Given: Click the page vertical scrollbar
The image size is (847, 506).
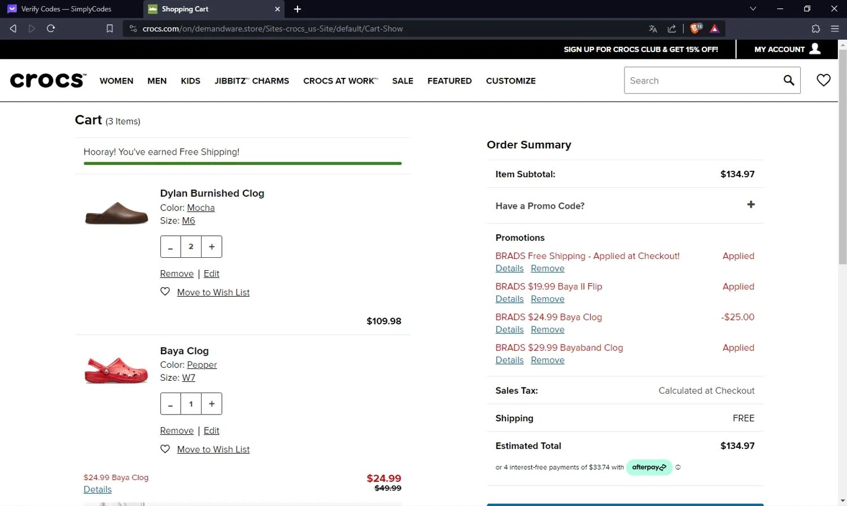Looking at the screenshot, I should click(x=842, y=158).
